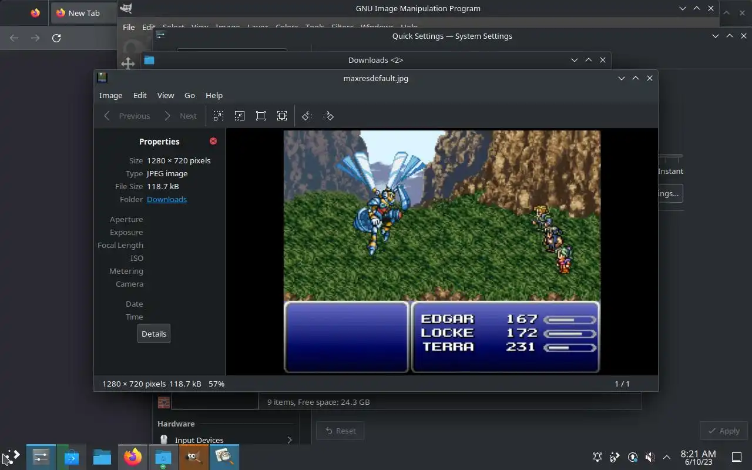Reload the page in Firefox

(x=56, y=38)
